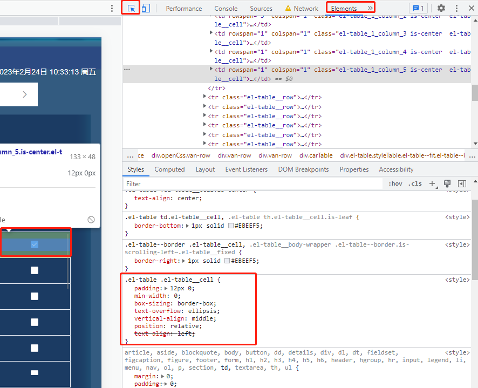478x388 pixels.
Task: Open the Layout pane tab
Action: (205, 169)
